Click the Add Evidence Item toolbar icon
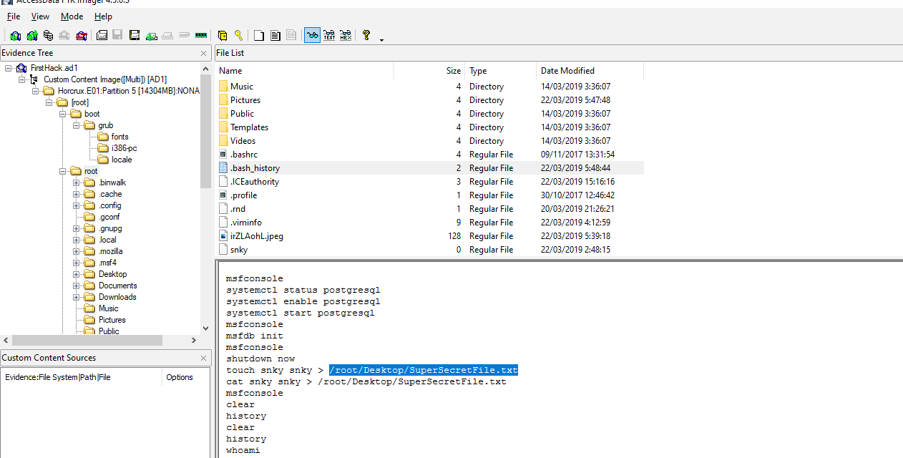The width and height of the screenshot is (903, 458). pyautogui.click(x=15, y=35)
